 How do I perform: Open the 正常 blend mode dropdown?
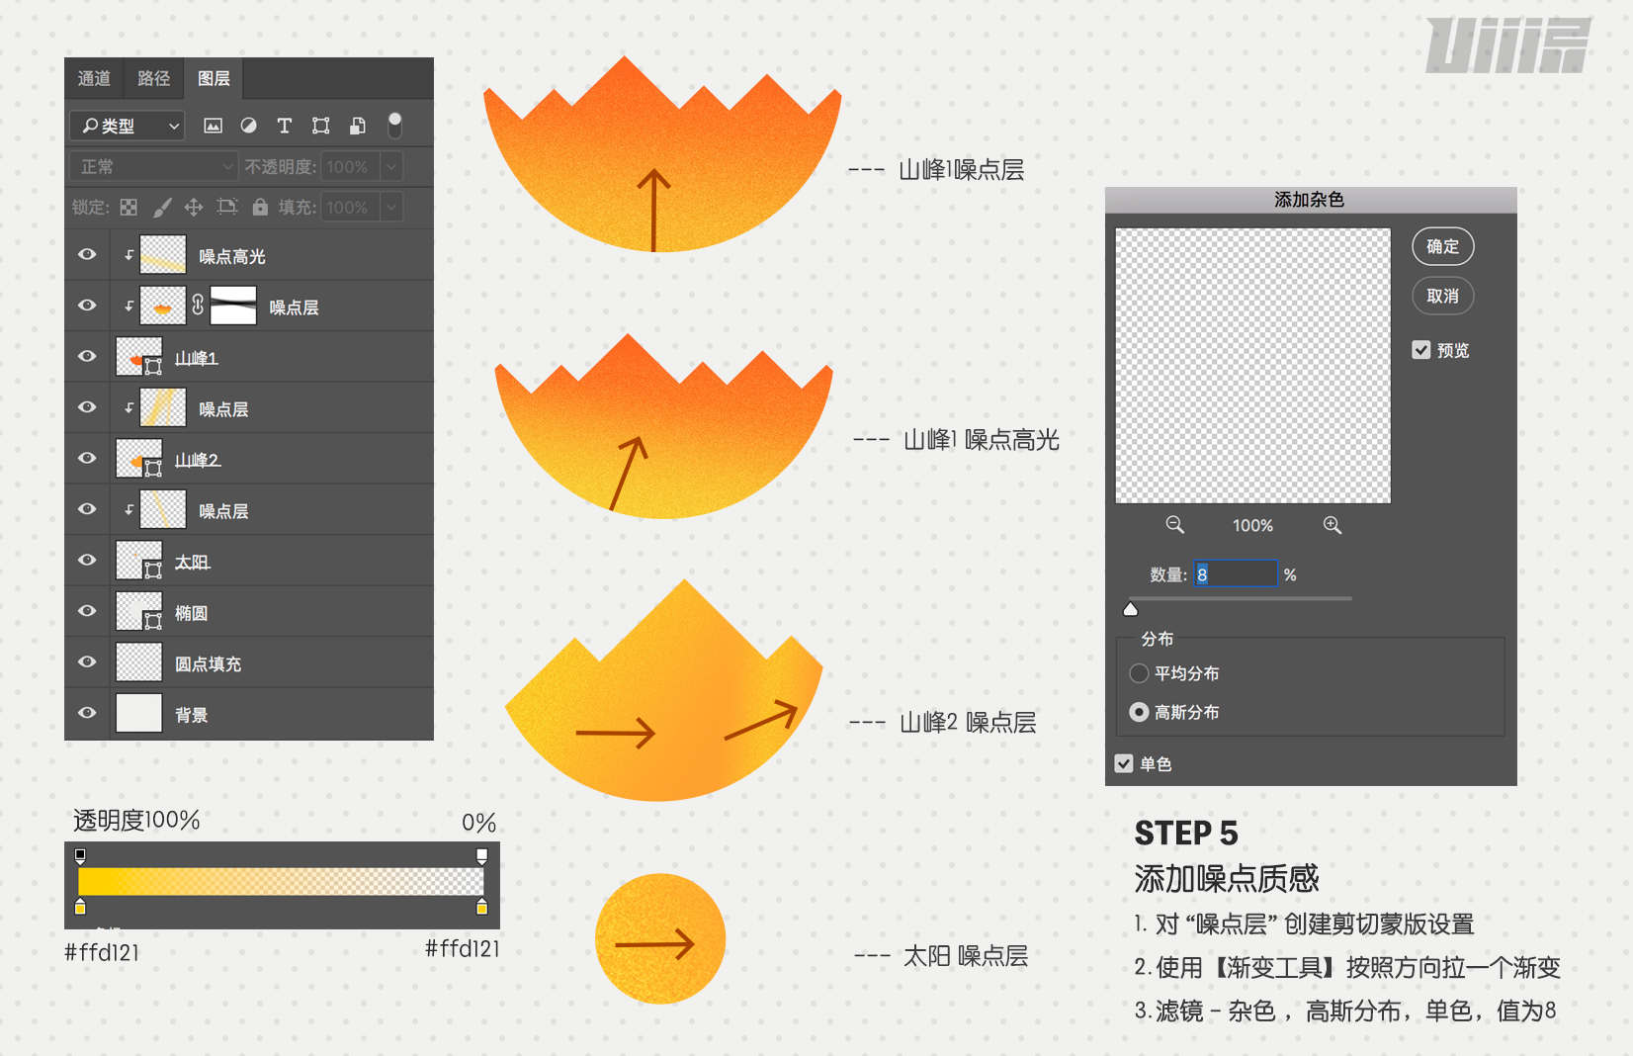153,166
